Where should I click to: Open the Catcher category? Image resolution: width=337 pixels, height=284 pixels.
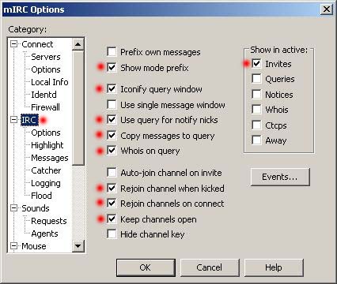pyautogui.click(x=46, y=170)
